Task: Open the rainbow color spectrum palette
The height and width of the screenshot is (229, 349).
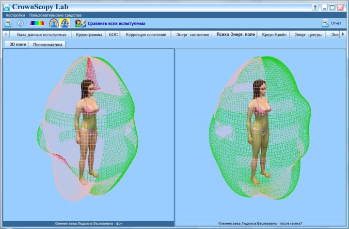Action: [37, 23]
